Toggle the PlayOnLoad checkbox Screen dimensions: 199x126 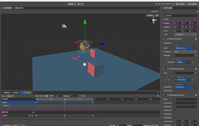click(x=174, y=91)
